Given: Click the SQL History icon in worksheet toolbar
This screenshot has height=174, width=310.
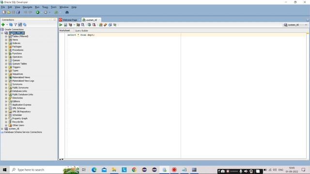Looking at the screenshot, I should point(110,25).
